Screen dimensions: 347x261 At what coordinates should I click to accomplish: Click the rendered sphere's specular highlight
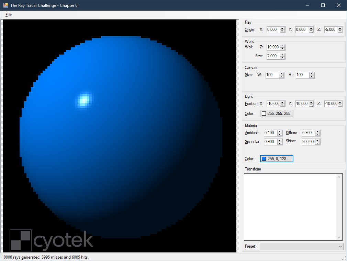tap(83, 100)
